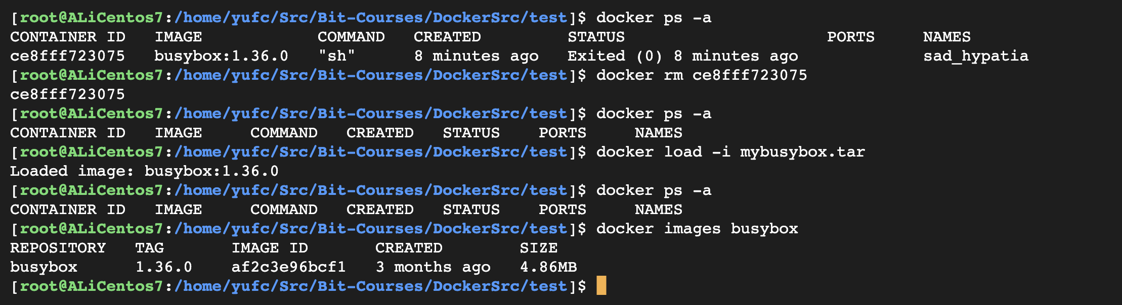Click the orange cursor block at the last prompt
The height and width of the screenshot is (305, 1122).
coord(601,286)
